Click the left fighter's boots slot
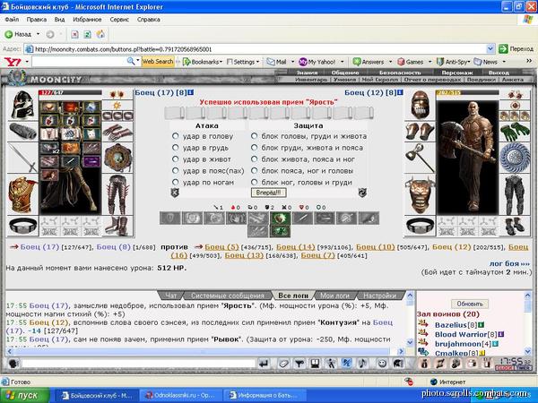The height and width of the screenshot is (403, 538). click(117, 226)
